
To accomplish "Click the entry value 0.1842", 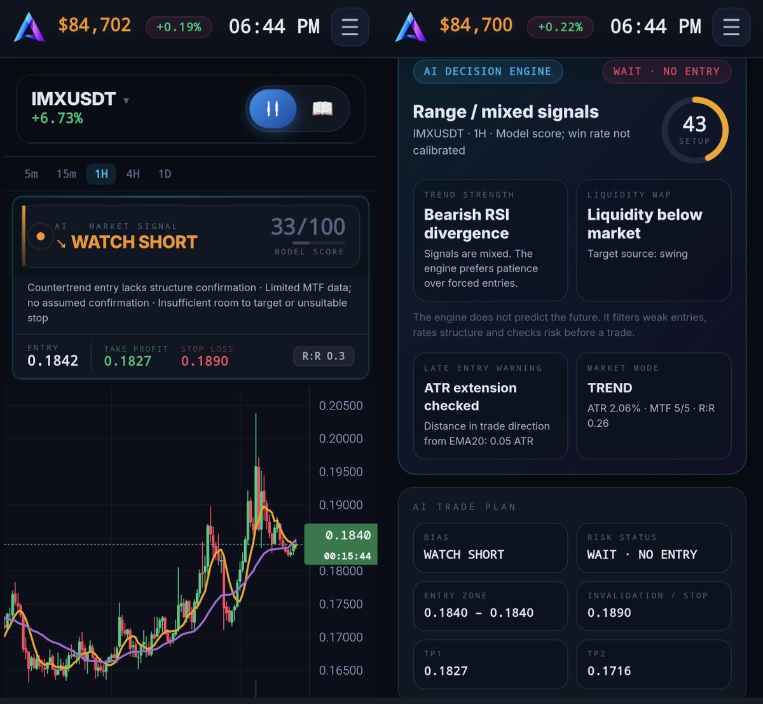I will (53, 361).
